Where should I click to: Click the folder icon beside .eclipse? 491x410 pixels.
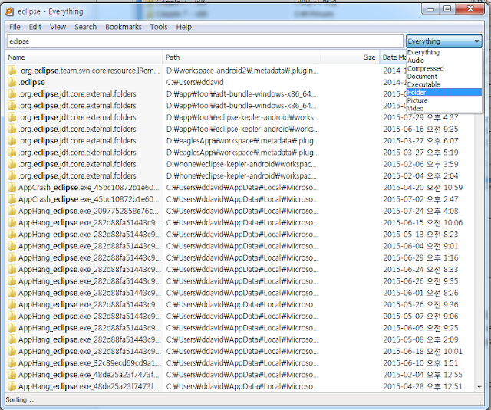(12, 82)
